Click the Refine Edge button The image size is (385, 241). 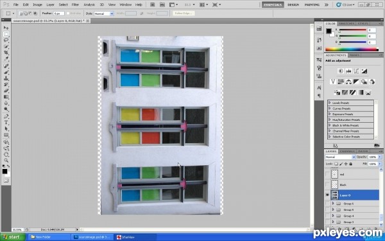184,13
